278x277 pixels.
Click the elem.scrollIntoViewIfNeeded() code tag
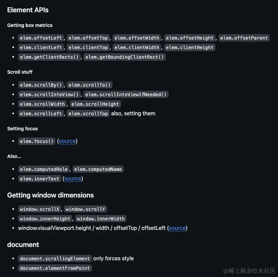(126, 94)
